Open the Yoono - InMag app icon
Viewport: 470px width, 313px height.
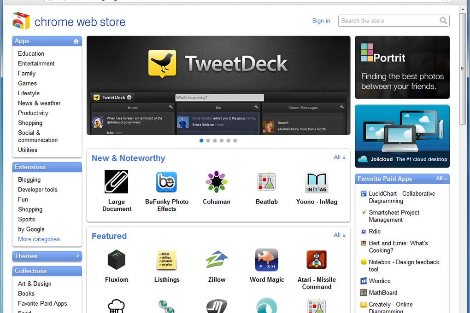pos(317,182)
